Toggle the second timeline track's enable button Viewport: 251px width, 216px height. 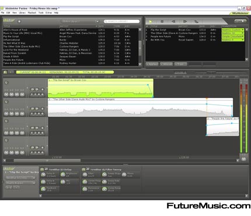point(6,102)
